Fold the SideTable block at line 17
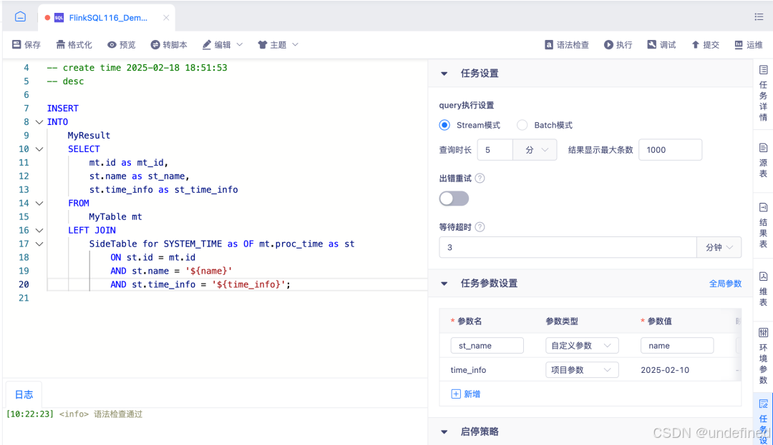Image resolution: width=773 pixels, height=445 pixels. [39, 244]
